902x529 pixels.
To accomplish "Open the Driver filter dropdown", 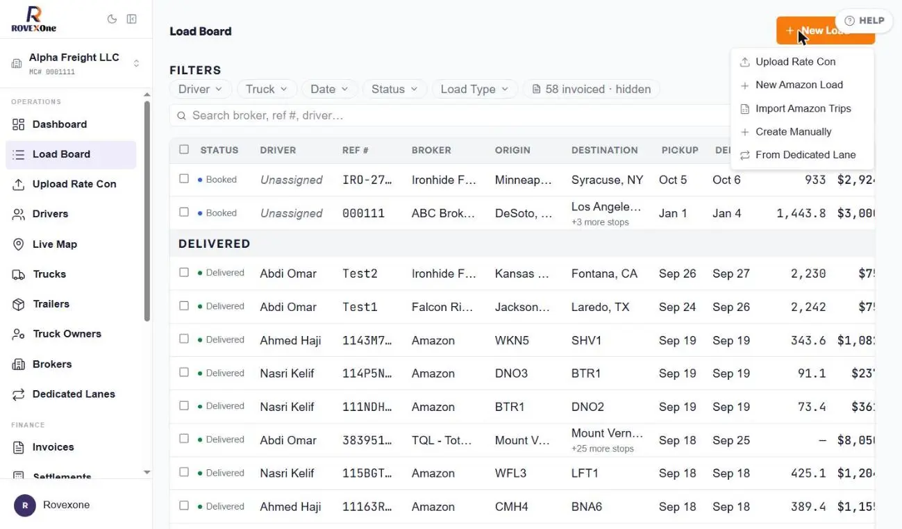I will pos(200,89).
